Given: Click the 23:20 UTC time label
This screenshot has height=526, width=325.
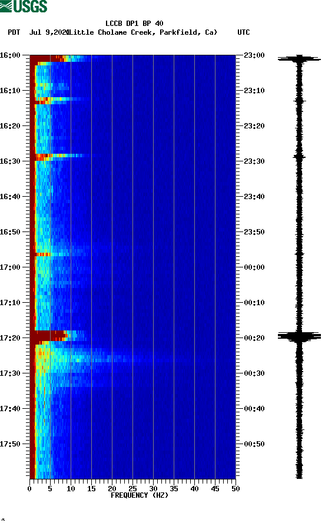Looking at the screenshot, I should pos(254,126).
